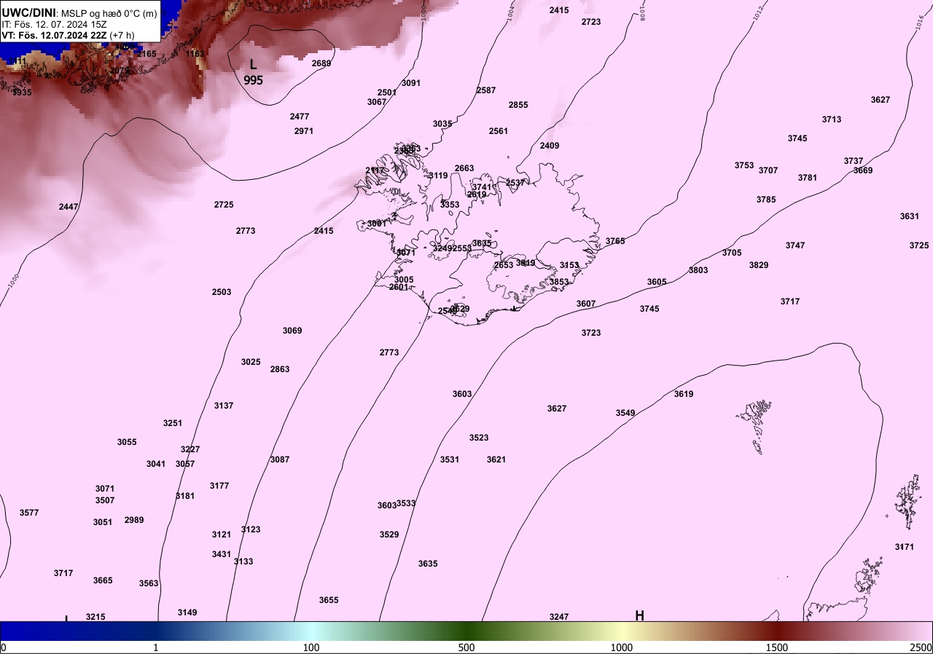This screenshot has height=654, width=933.
Task: Click the 3669 height label
Action: [863, 170]
